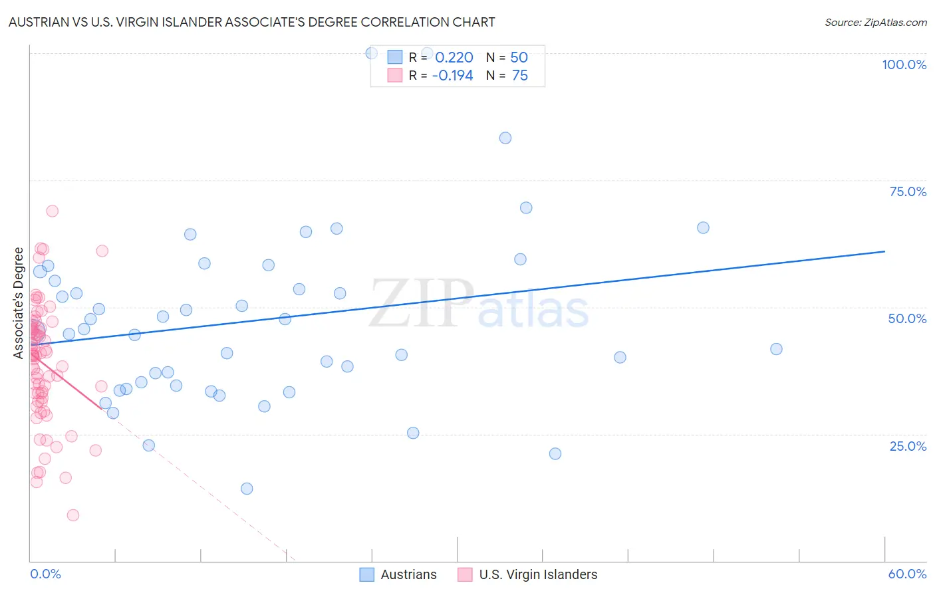Click the pink R = -0.194 swatch

click(395, 75)
